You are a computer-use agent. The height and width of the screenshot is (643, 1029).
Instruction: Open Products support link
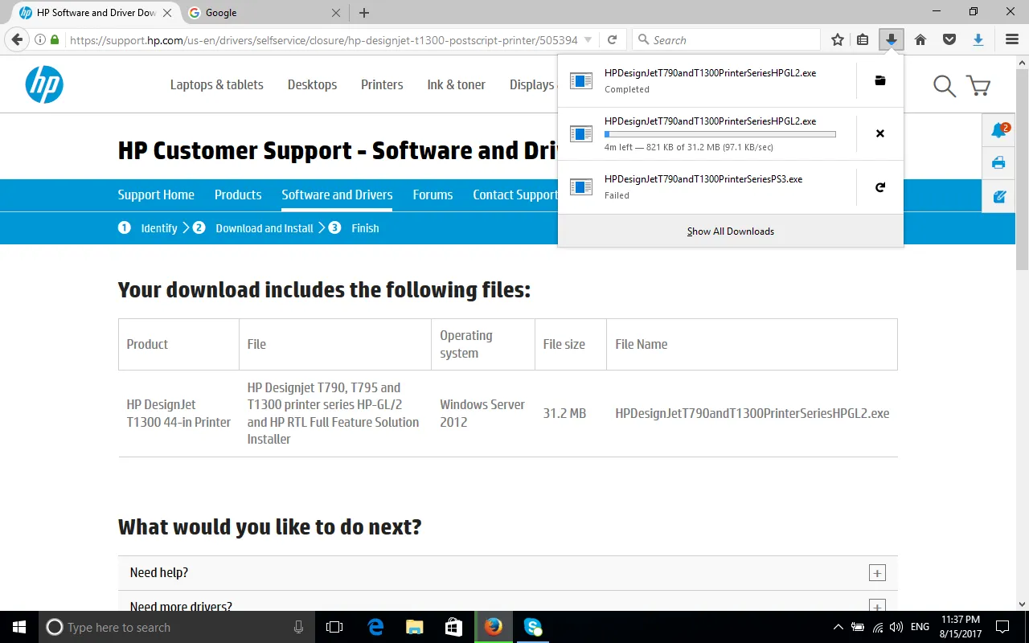(238, 195)
